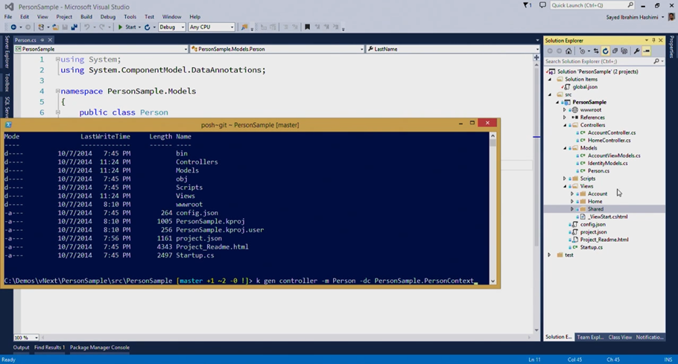Close the Person.cs editor tab
This screenshot has width=678, height=364.
click(50, 39)
